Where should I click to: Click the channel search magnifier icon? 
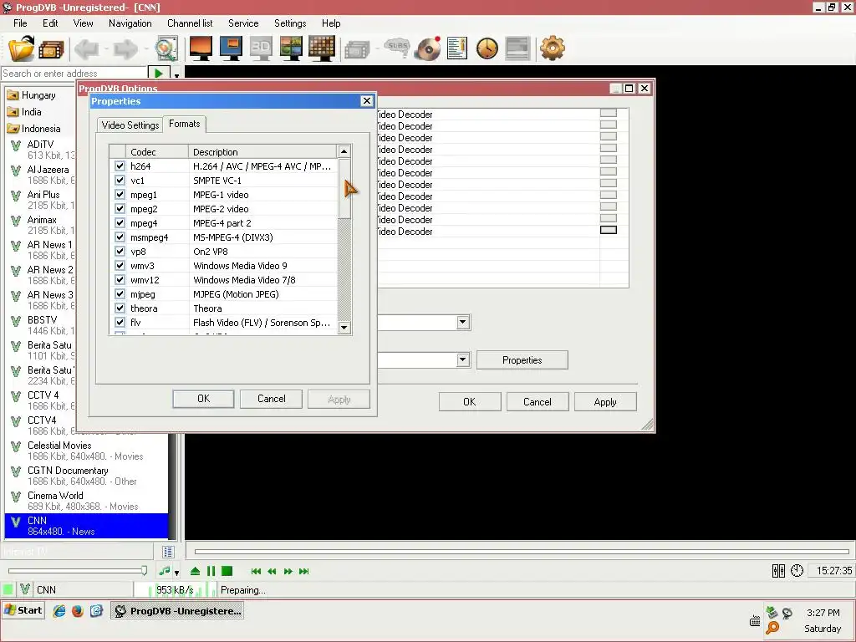point(166,48)
